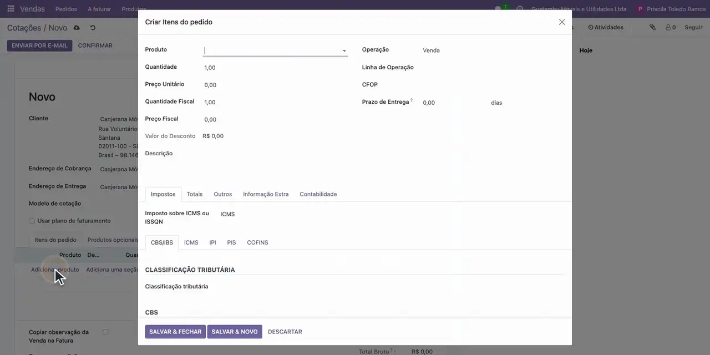Select the ICMS sub-tab

(x=191, y=242)
